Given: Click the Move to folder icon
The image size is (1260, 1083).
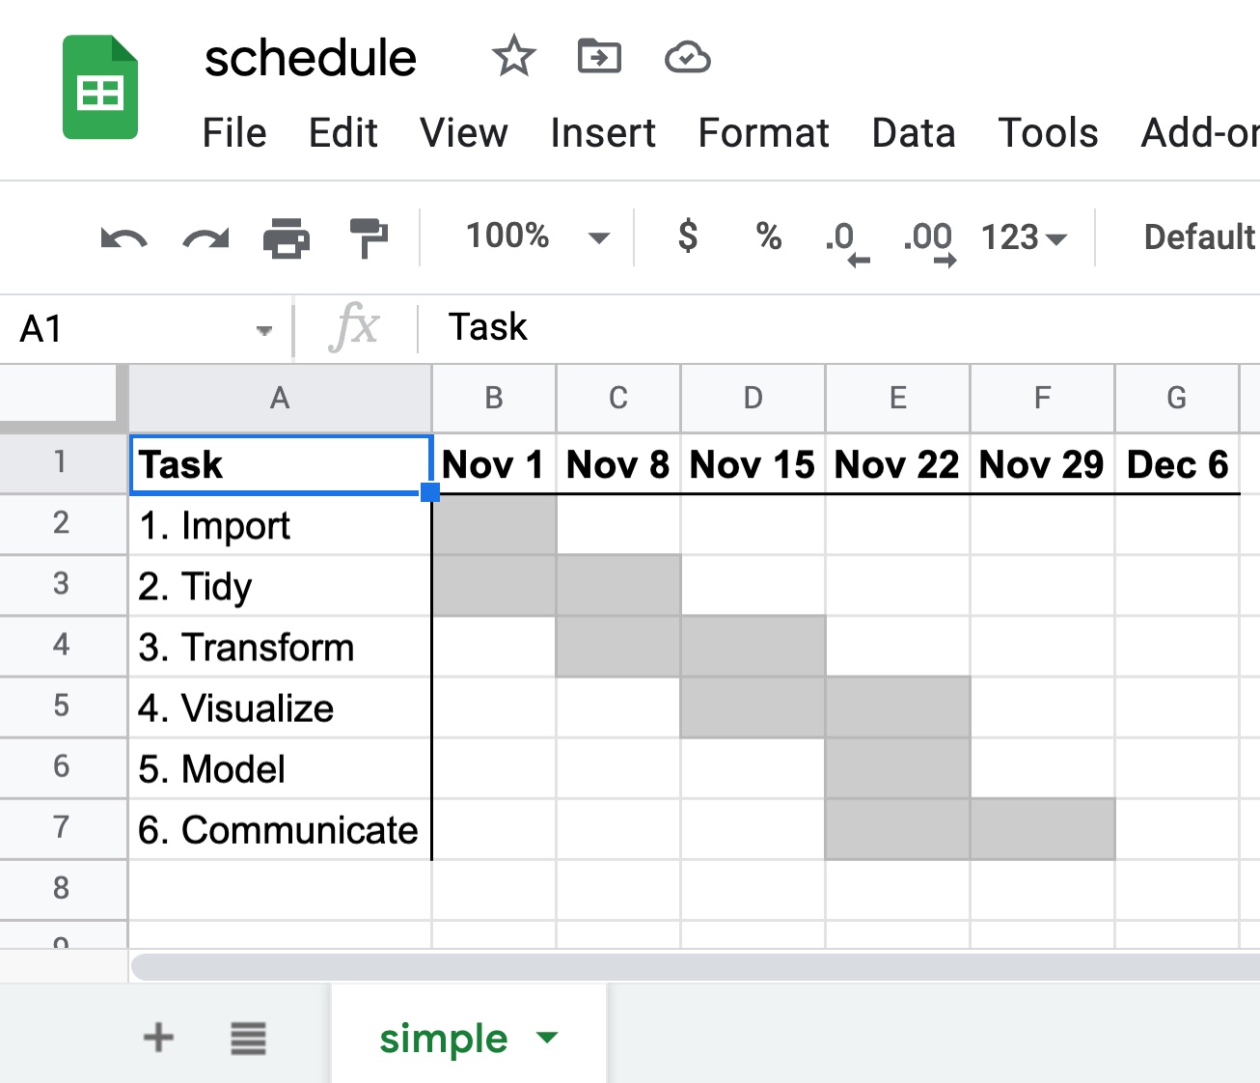Looking at the screenshot, I should 599,57.
